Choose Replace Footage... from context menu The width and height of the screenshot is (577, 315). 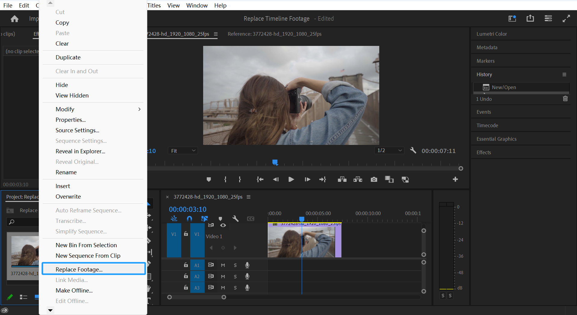(94, 269)
